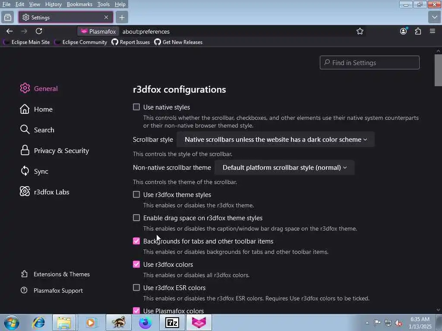
Task: Click the page vertical scrollbar thumb
Action: 438,70
